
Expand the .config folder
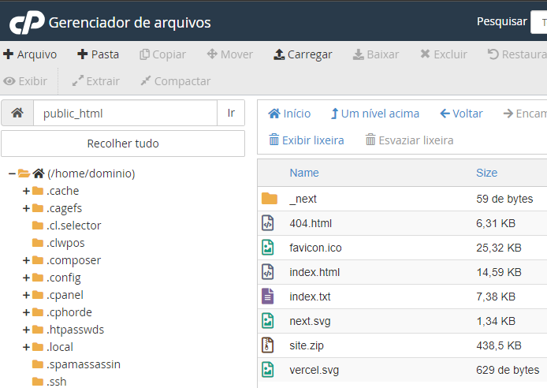26,278
